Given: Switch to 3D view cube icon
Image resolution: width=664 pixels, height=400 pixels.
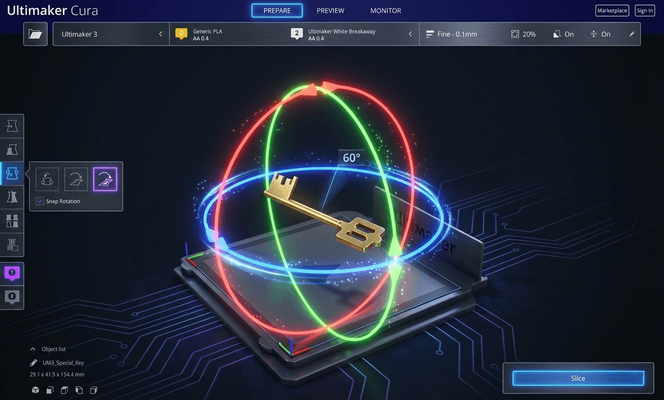Looking at the screenshot, I should [x=35, y=390].
